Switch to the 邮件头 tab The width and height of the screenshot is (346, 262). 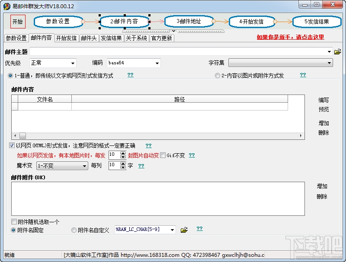tap(89, 38)
